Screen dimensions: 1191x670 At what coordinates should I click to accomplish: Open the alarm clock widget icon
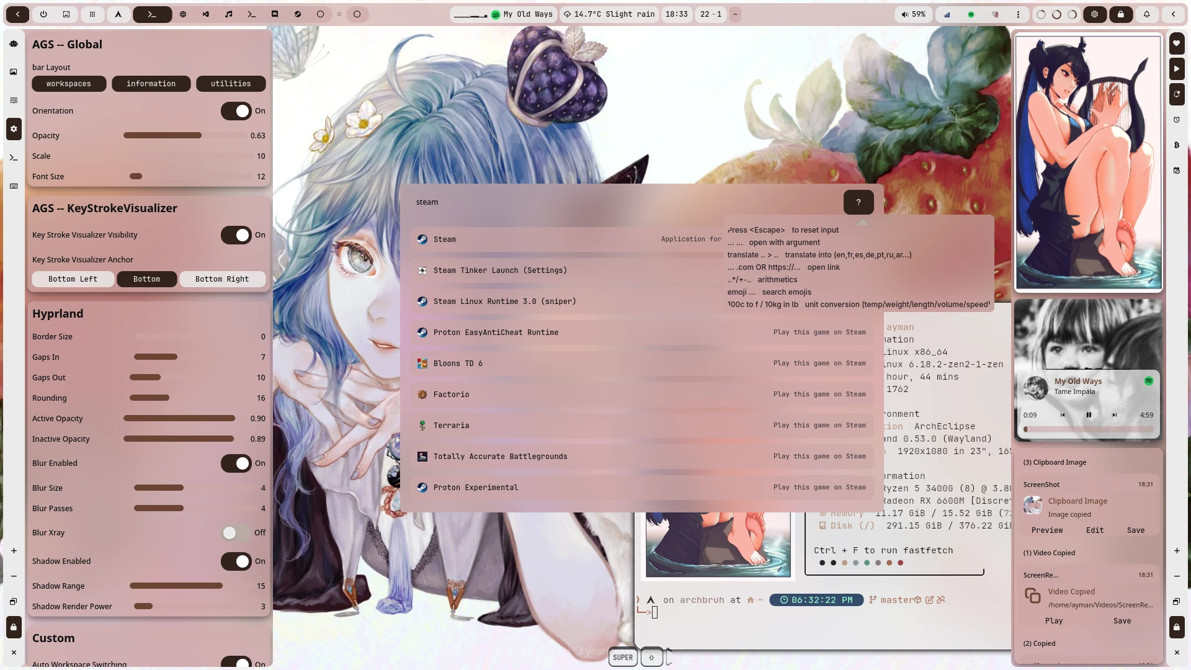(1177, 120)
